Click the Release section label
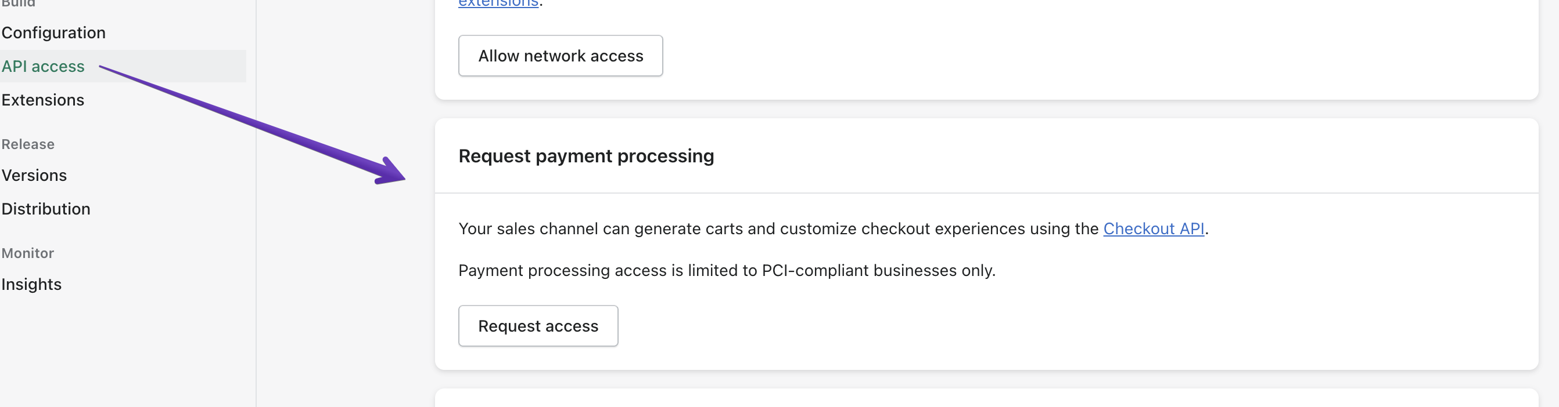 (28, 144)
